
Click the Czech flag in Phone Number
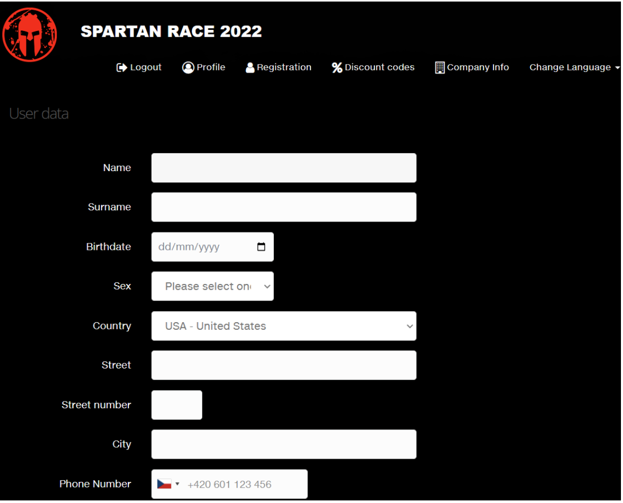(164, 484)
